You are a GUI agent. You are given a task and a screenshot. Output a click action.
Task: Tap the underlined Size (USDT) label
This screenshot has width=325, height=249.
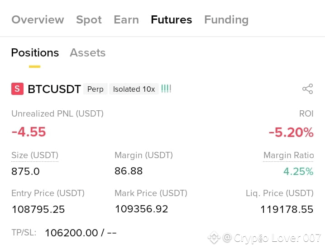click(x=35, y=155)
